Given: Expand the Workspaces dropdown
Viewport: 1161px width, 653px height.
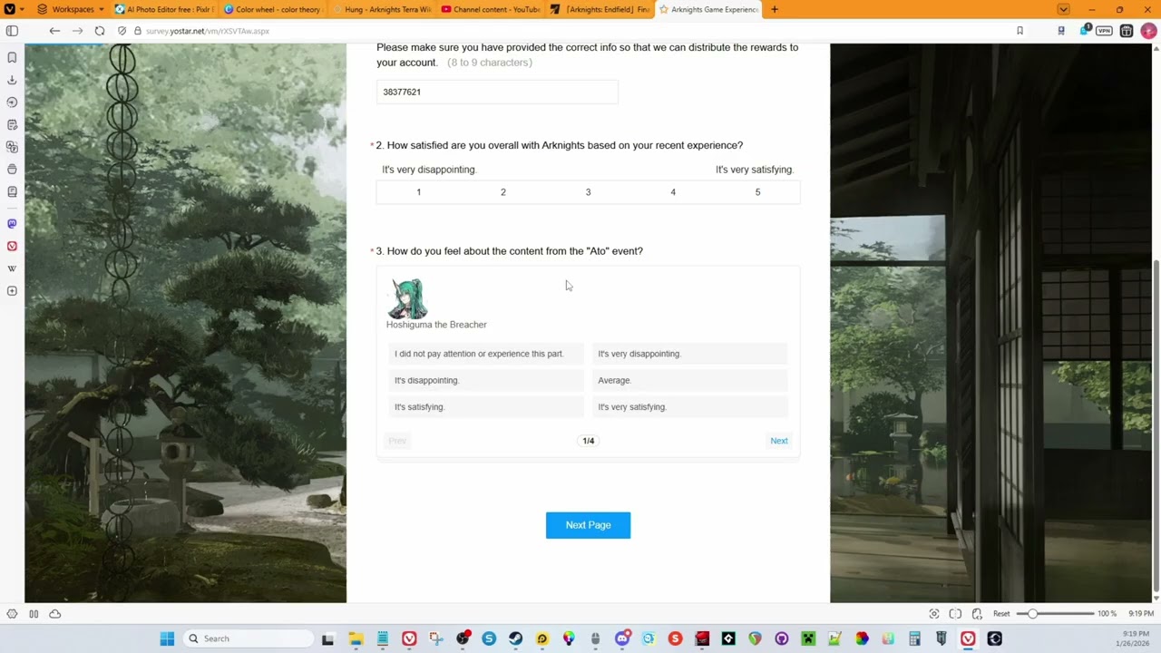Looking at the screenshot, I should (71, 9).
